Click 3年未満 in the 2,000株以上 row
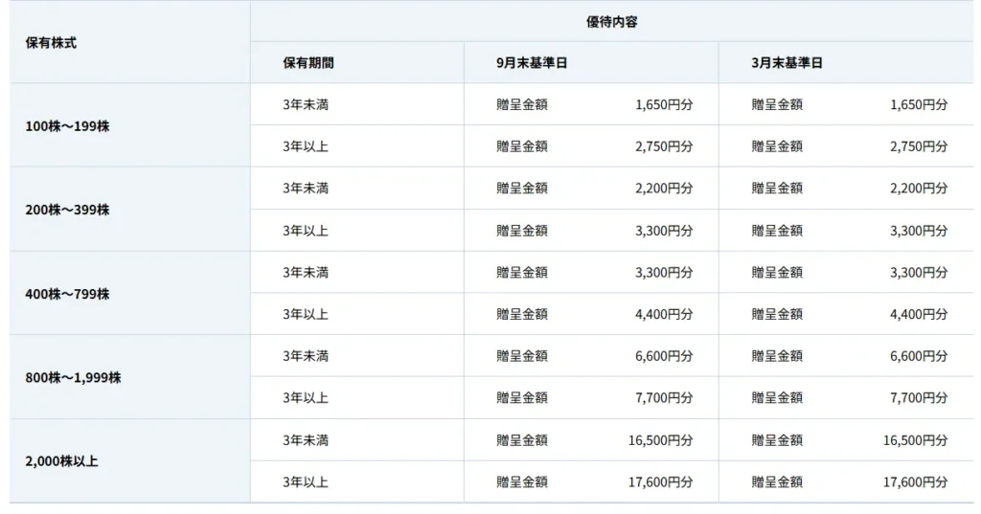The image size is (981, 514). coord(306,440)
